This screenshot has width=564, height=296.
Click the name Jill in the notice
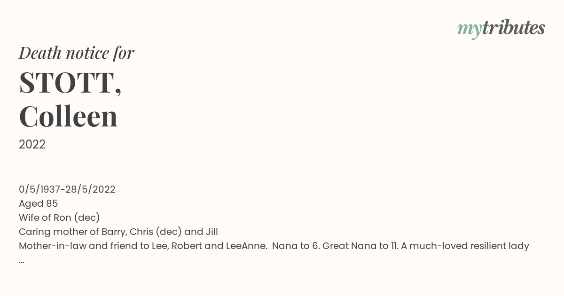[x=211, y=232]
